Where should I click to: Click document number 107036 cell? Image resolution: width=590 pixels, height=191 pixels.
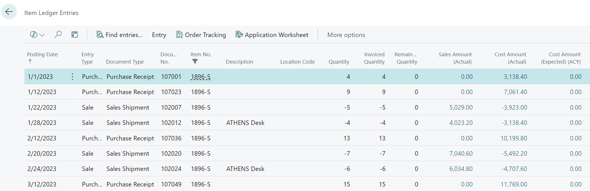pos(171,138)
